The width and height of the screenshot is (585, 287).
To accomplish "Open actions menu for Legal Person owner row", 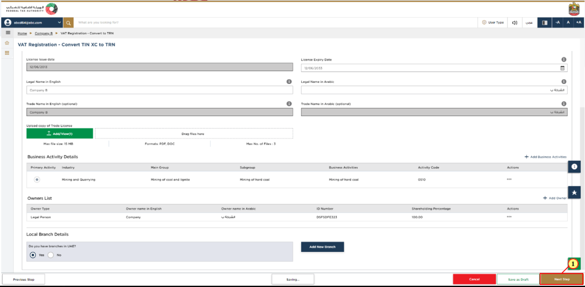I will click(509, 217).
